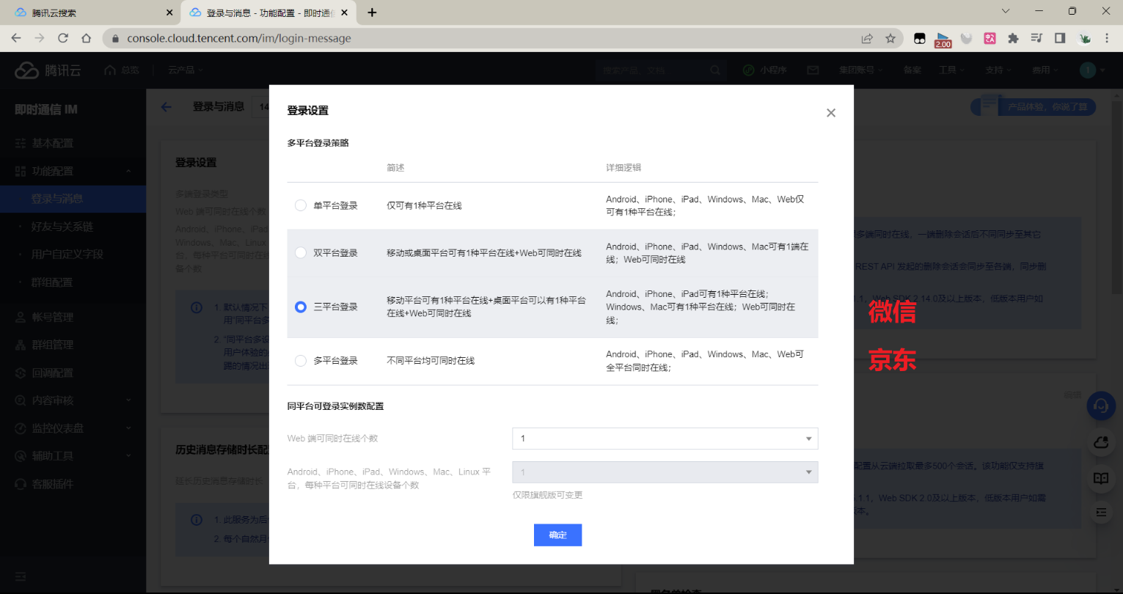Switch to the 腾讯云搜索 tab
The width and height of the screenshot is (1123, 594).
click(x=88, y=12)
